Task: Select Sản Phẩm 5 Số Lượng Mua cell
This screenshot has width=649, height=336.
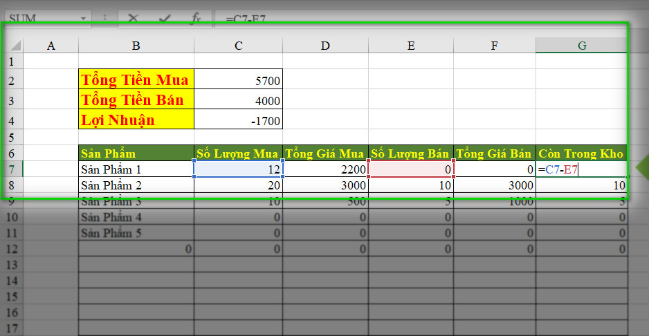Action: tap(239, 233)
